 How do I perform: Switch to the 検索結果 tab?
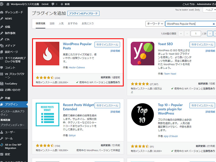(x=40, y=23)
